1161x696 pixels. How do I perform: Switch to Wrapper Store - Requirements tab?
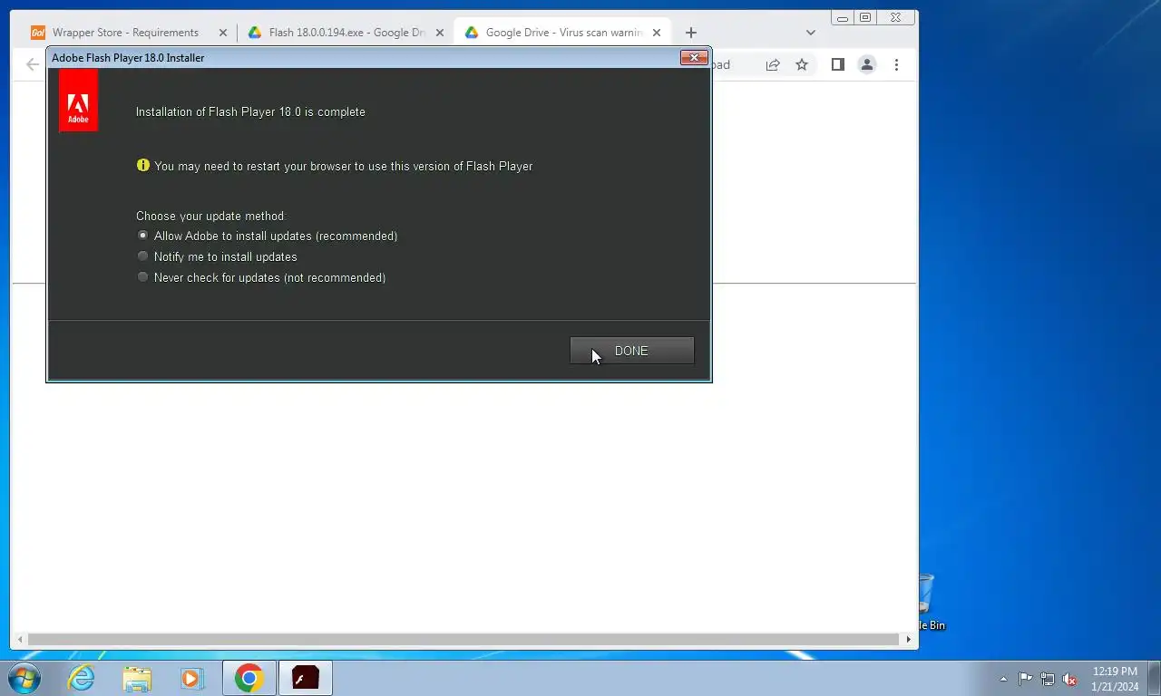(x=126, y=33)
